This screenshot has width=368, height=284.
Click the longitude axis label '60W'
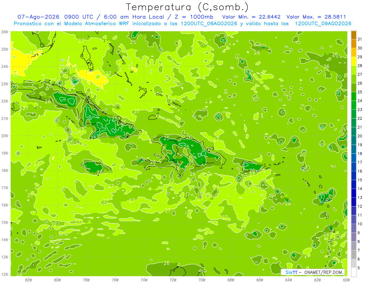pos(347,280)
